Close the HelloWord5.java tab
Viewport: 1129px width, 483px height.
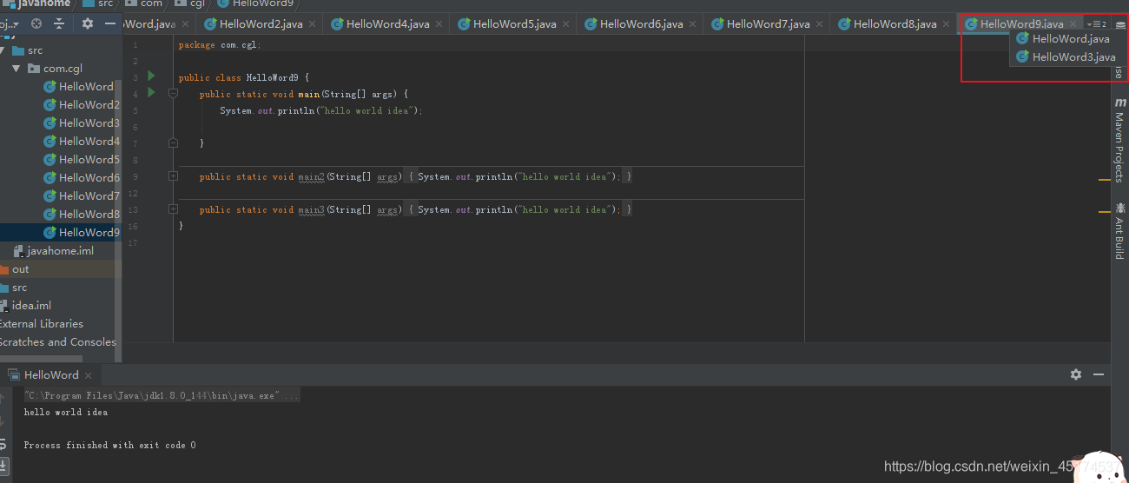tap(565, 24)
